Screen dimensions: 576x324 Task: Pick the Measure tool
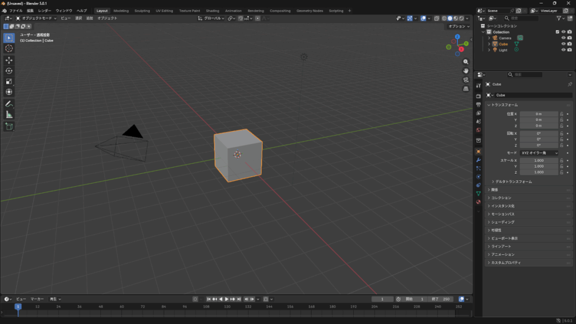tap(9, 115)
